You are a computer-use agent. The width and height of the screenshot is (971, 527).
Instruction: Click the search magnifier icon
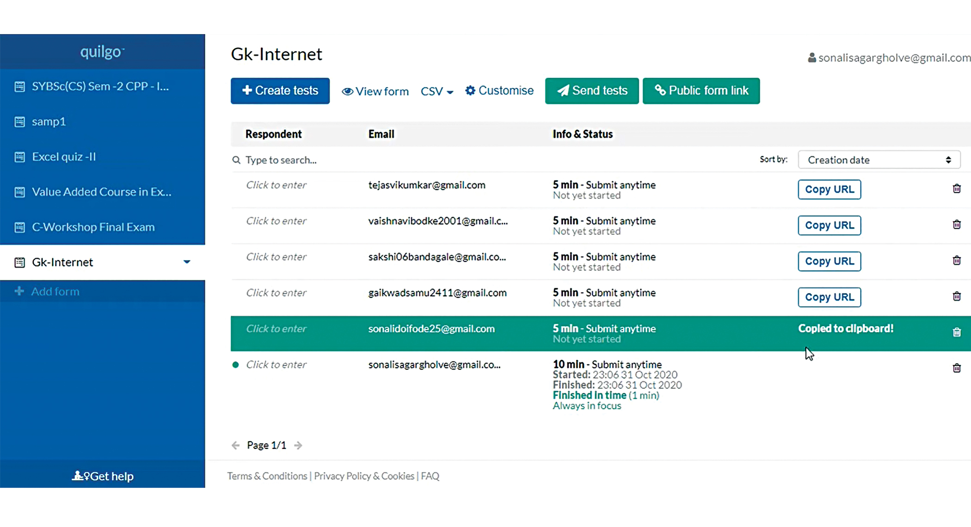click(236, 160)
